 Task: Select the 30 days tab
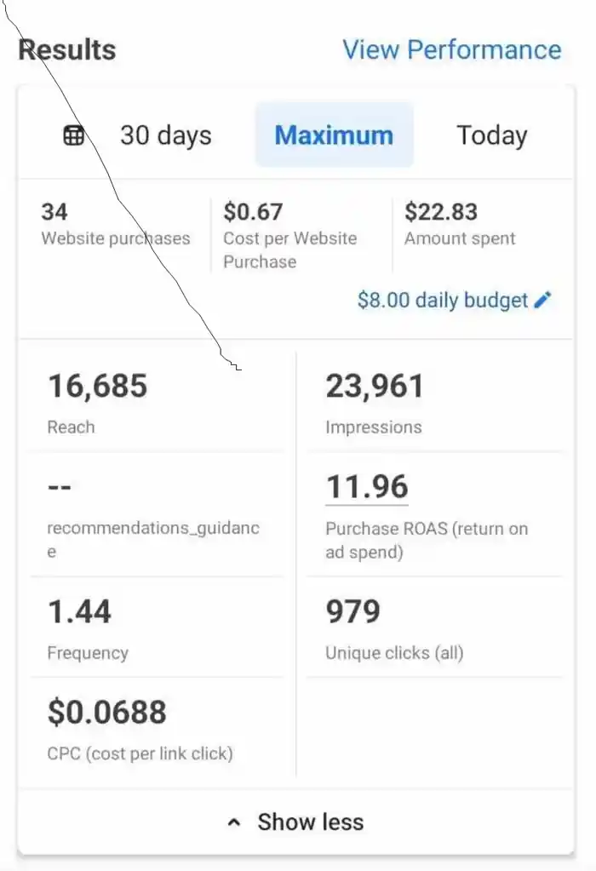(x=165, y=135)
